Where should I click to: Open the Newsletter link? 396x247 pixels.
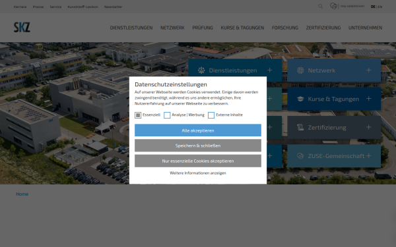(113, 7)
